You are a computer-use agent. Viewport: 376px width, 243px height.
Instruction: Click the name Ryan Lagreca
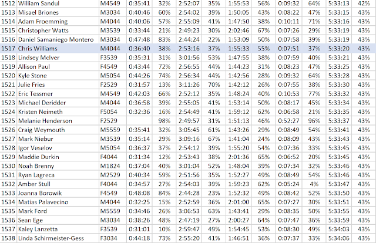[36, 175]
